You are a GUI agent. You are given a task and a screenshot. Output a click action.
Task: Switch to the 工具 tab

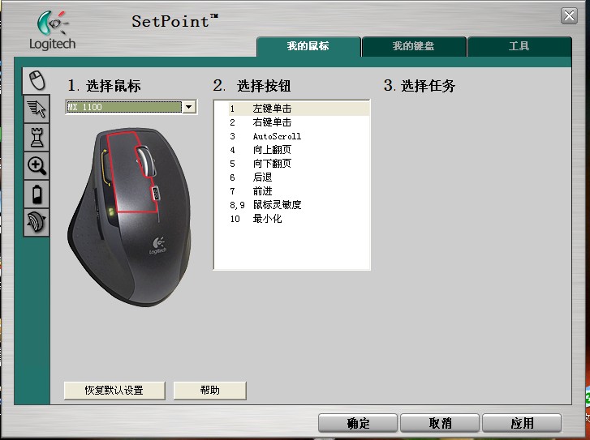pos(519,46)
